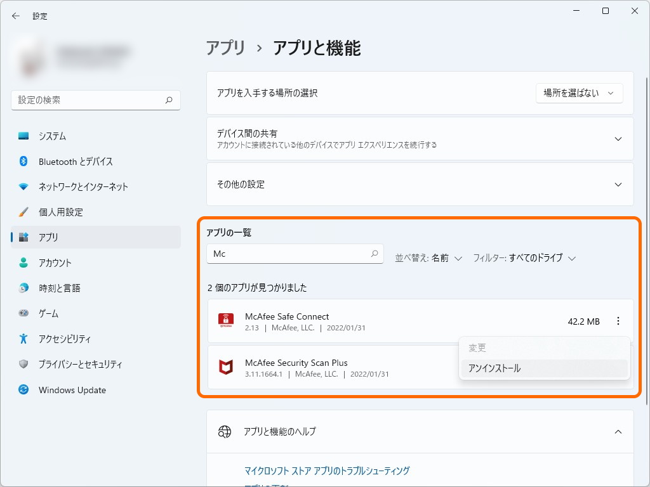Click the 設定の検索 search field
650x487 pixels.
tap(95, 100)
